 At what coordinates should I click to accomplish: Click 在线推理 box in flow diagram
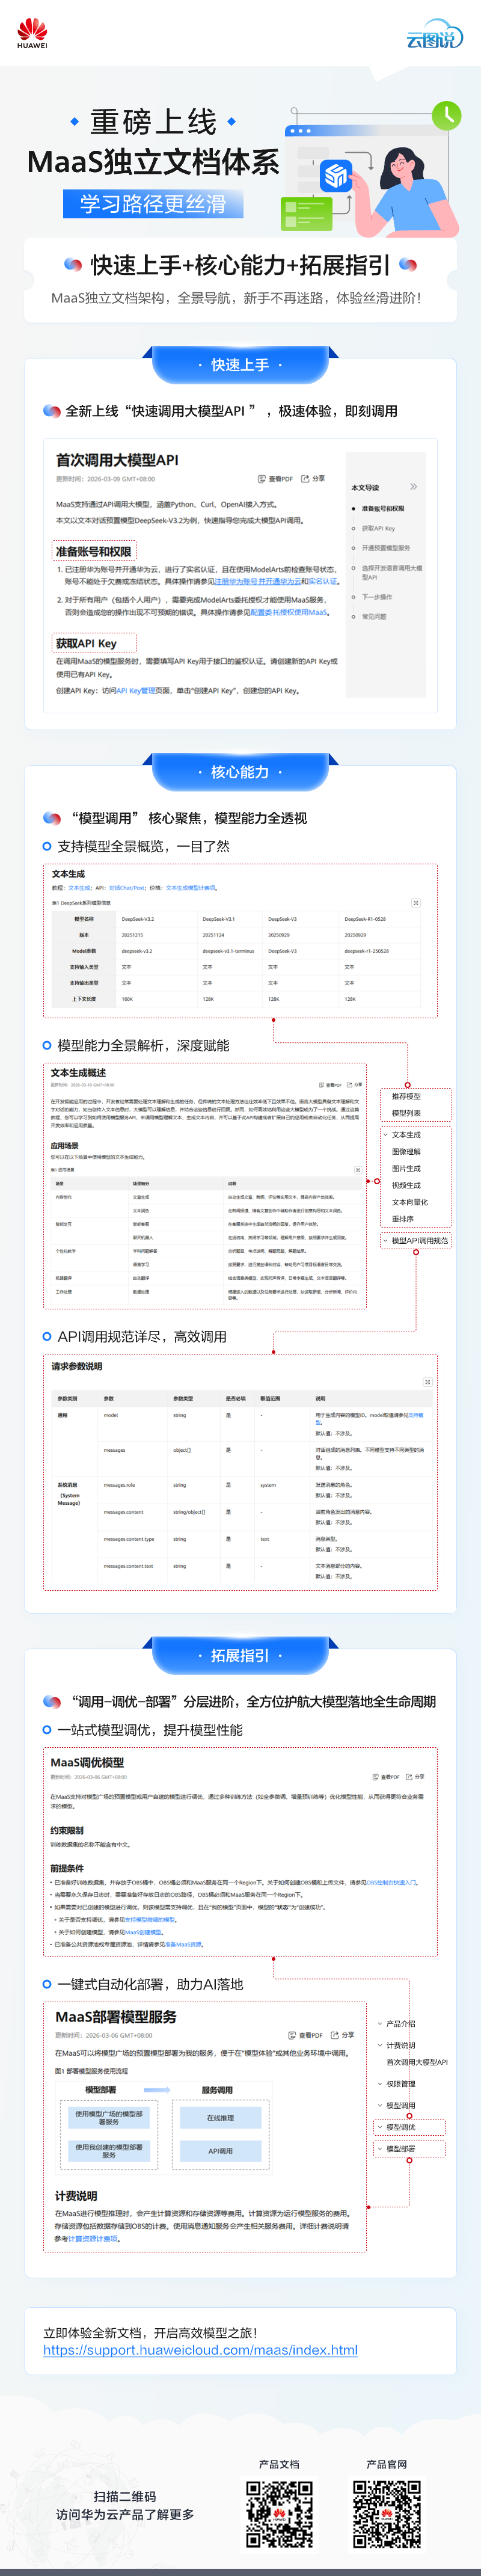click(x=220, y=2117)
